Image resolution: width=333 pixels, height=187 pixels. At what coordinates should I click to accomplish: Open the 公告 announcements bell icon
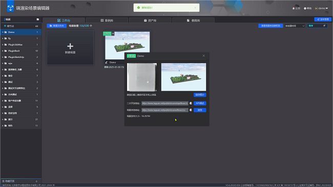click(294, 8)
